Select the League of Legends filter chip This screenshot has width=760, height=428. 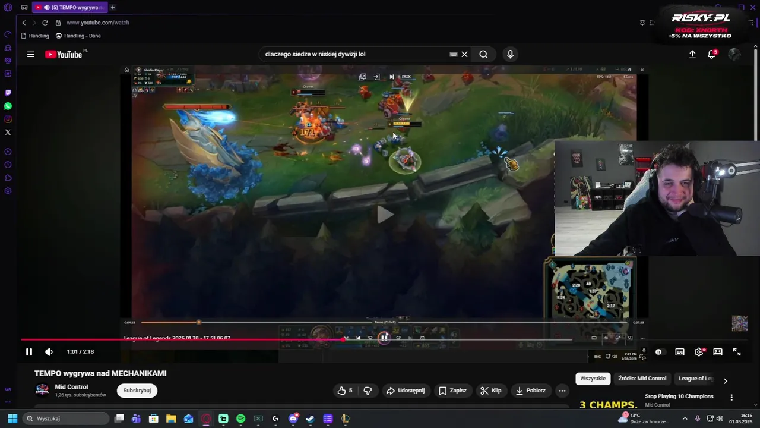[695, 379]
